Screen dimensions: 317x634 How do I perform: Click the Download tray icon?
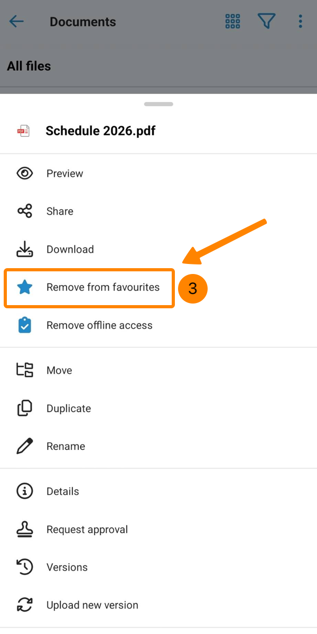point(25,249)
